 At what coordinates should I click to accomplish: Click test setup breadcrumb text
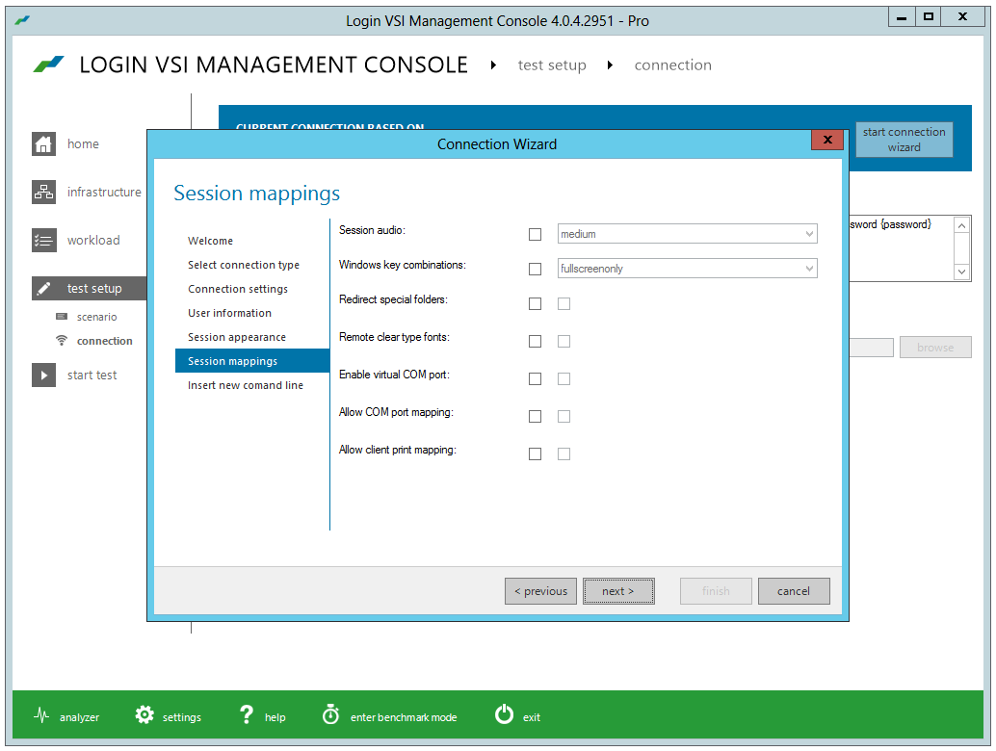pos(552,65)
